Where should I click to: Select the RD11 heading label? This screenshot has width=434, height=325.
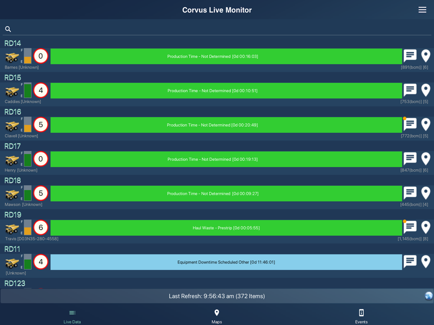click(13, 249)
